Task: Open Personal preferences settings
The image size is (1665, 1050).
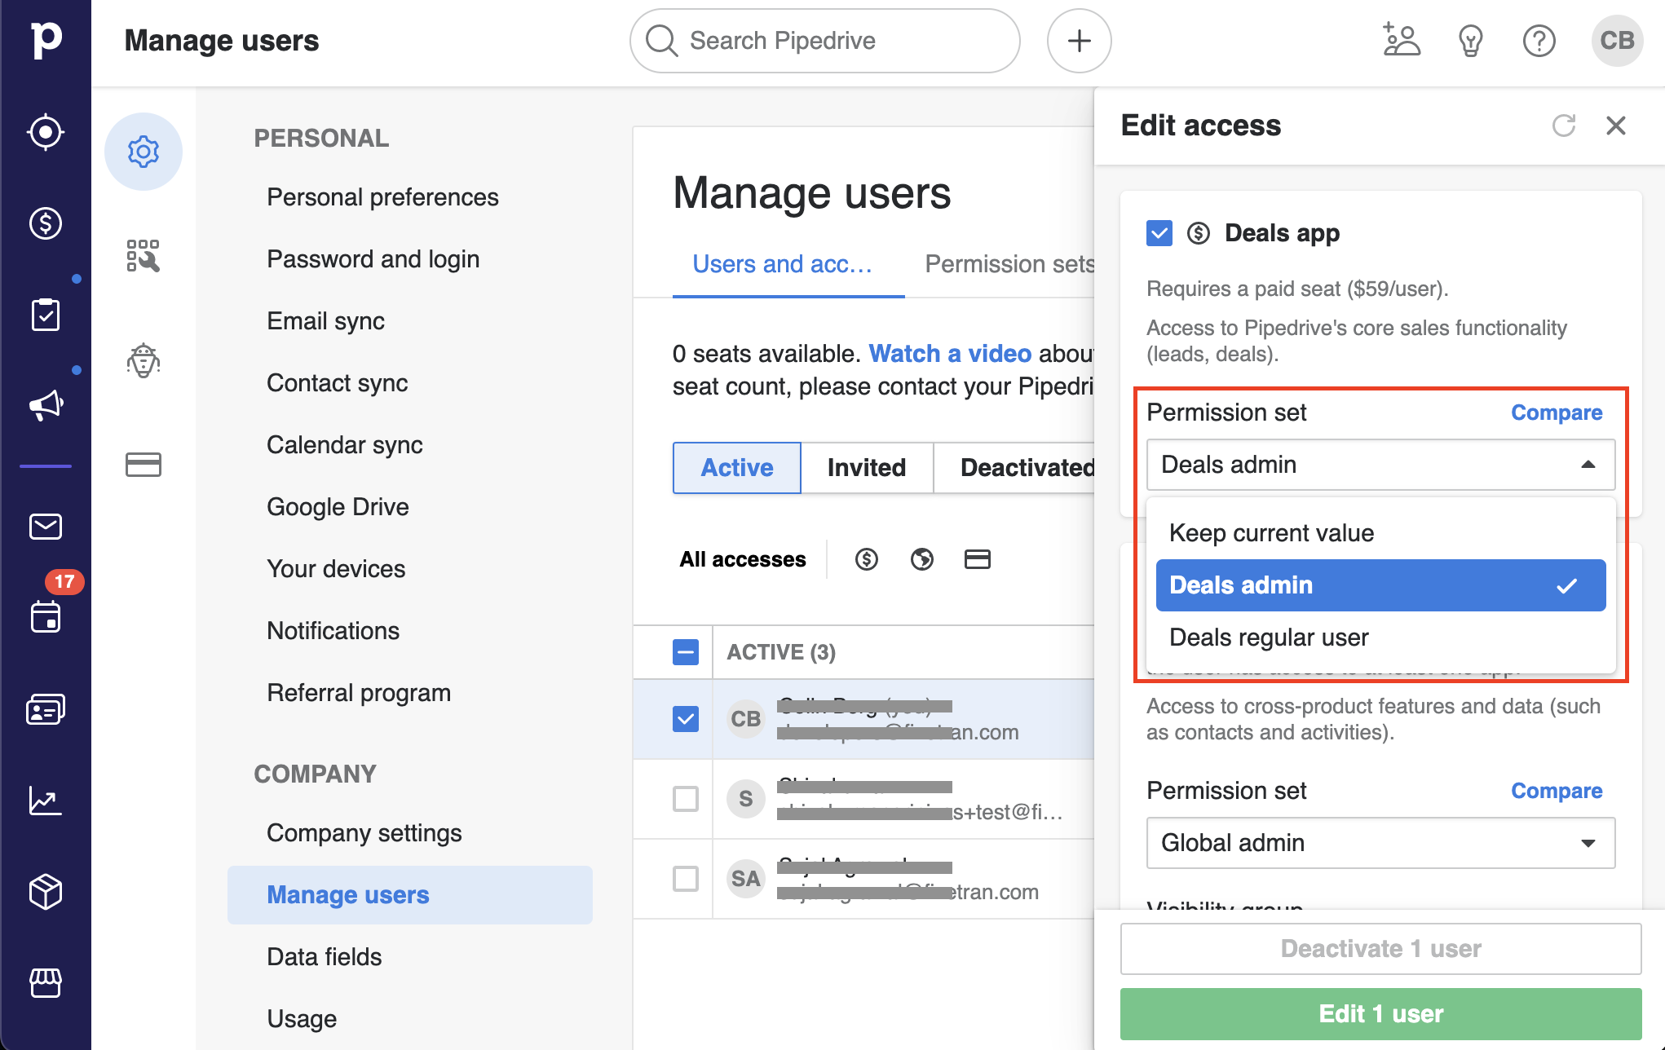Action: 382,197
